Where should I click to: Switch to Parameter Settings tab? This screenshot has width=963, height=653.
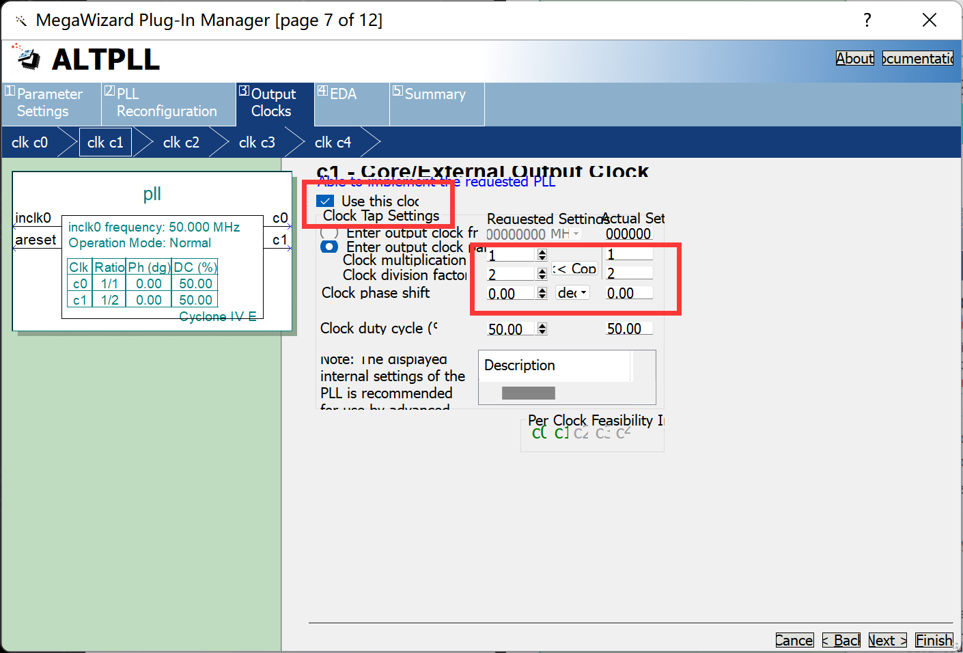click(x=51, y=103)
